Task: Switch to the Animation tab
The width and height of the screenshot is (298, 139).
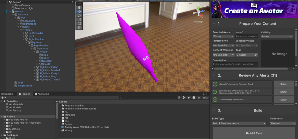Action: coord(42,94)
